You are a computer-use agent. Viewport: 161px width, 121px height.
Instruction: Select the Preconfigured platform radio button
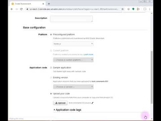51,35
